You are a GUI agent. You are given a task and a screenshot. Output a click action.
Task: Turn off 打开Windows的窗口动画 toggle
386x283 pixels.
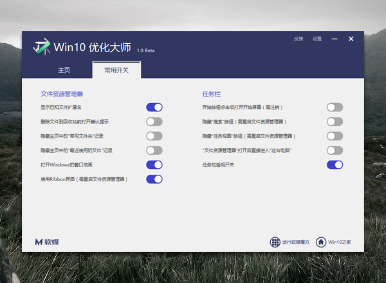click(154, 165)
